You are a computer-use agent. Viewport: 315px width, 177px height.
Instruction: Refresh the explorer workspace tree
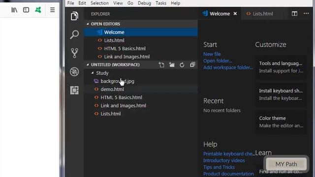click(x=182, y=65)
